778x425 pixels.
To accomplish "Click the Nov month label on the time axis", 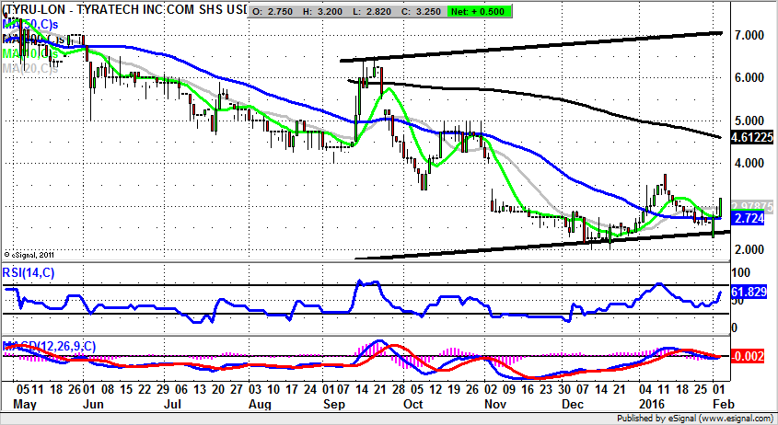I will [494, 404].
